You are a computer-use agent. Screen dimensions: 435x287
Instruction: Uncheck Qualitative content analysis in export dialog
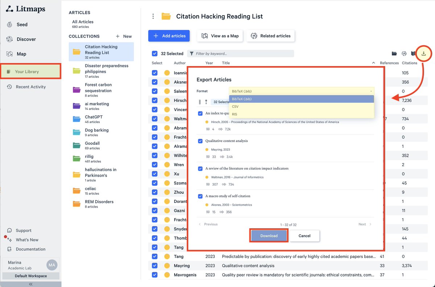pyautogui.click(x=200, y=141)
